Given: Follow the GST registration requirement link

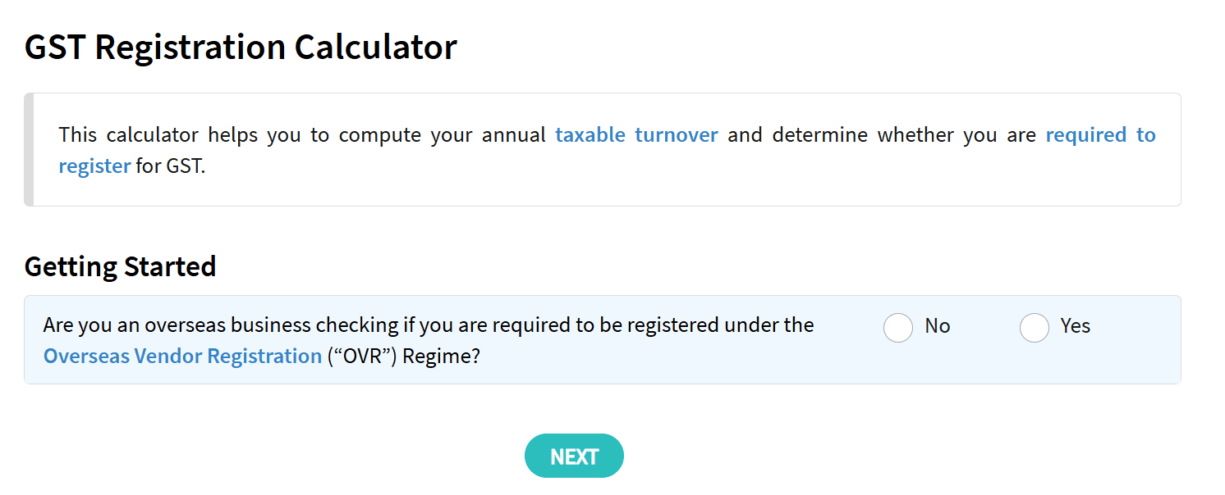Looking at the screenshot, I should pos(1100,134).
